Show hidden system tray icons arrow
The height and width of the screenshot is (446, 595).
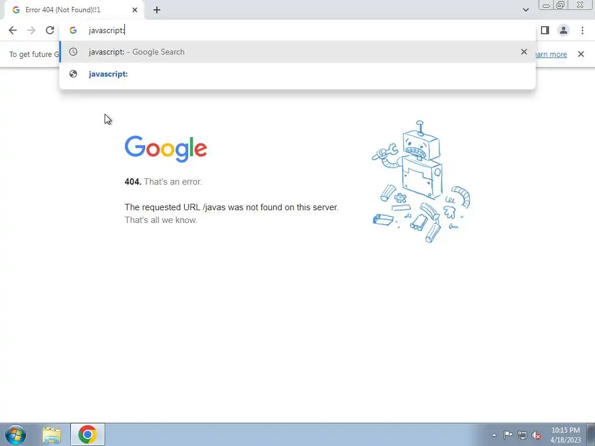pyautogui.click(x=494, y=435)
